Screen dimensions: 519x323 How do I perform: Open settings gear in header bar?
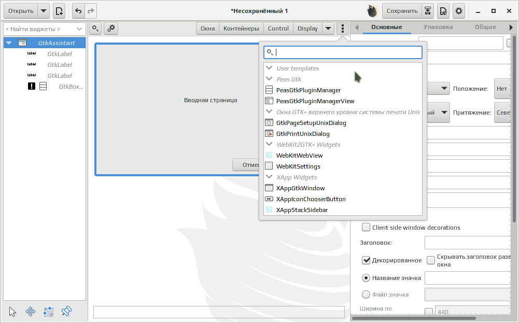459,11
